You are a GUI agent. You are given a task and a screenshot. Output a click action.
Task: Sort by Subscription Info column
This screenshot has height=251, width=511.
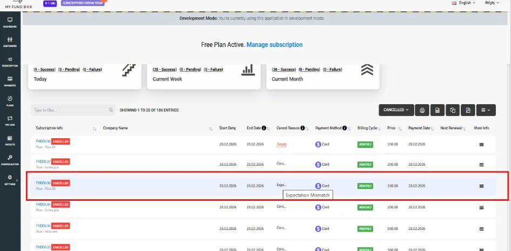pos(95,129)
